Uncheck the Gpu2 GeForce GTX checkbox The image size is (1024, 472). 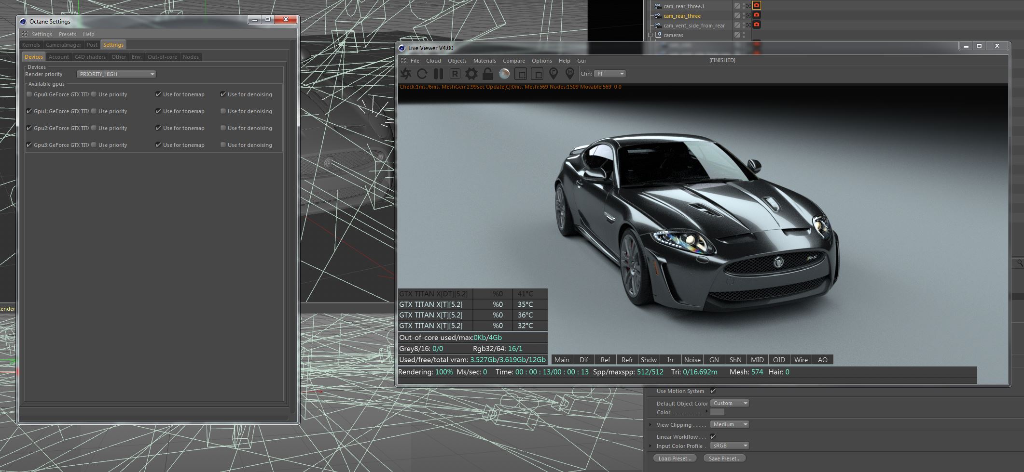(x=29, y=128)
